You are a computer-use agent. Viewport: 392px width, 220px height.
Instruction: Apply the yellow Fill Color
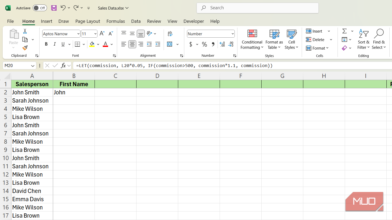tap(92, 44)
